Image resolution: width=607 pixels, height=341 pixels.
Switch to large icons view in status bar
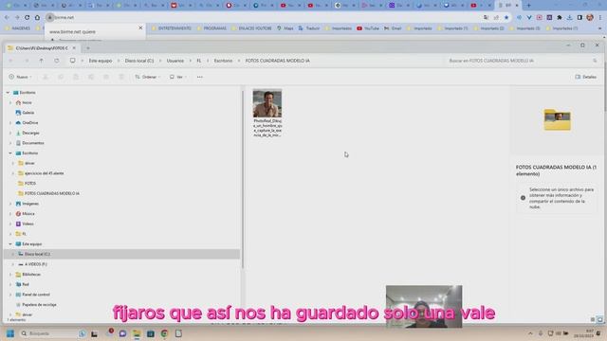[600, 319]
